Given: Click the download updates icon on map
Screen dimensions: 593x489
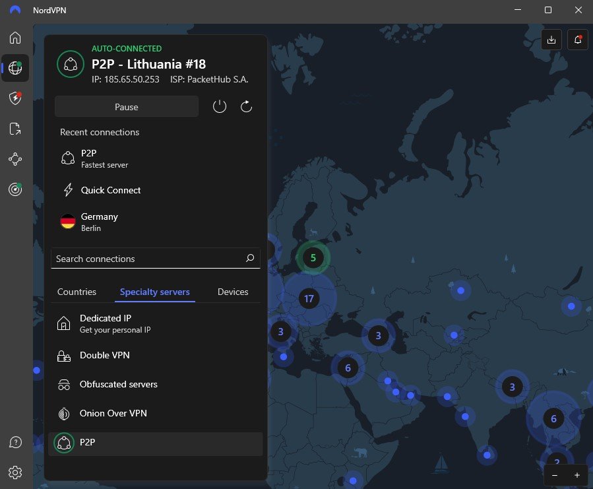Looking at the screenshot, I should click(551, 40).
